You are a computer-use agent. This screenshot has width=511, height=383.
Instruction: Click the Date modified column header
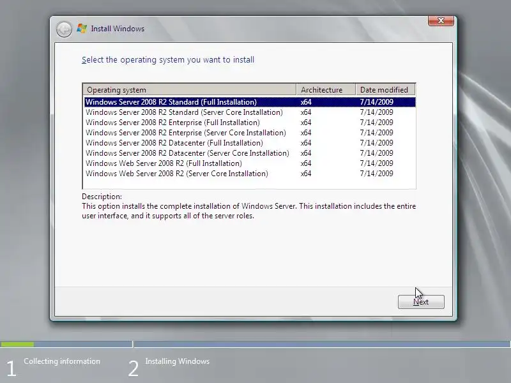385,89
